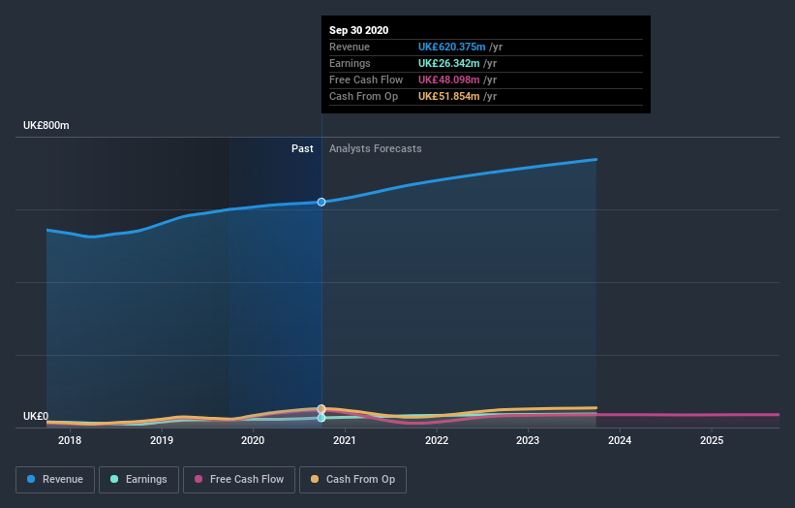
Task: Click the Free Cash Flow tooltip row label
Action: pos(366,79)
